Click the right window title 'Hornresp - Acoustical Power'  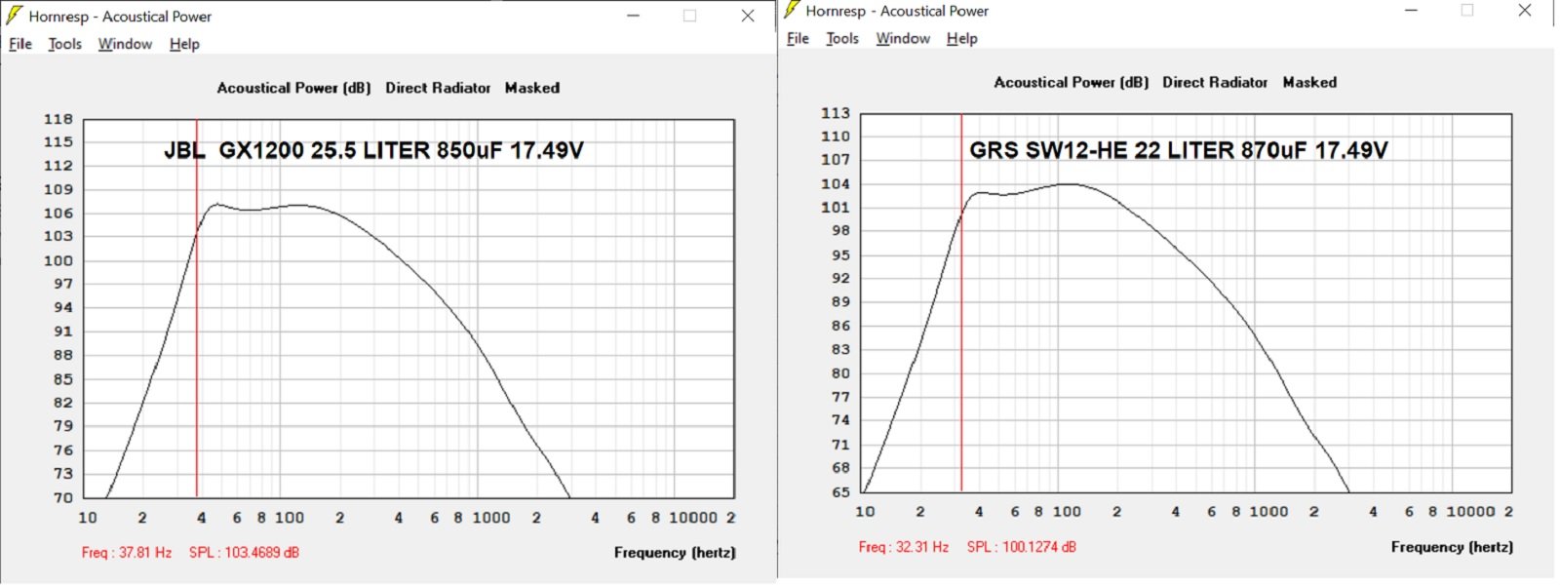coord(897,11)
